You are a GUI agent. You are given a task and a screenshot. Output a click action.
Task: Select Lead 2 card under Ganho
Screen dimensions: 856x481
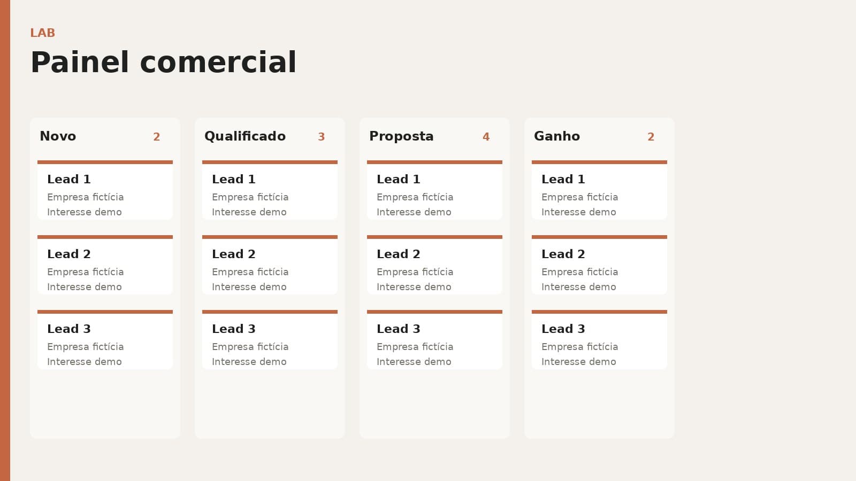pos(599,265)
